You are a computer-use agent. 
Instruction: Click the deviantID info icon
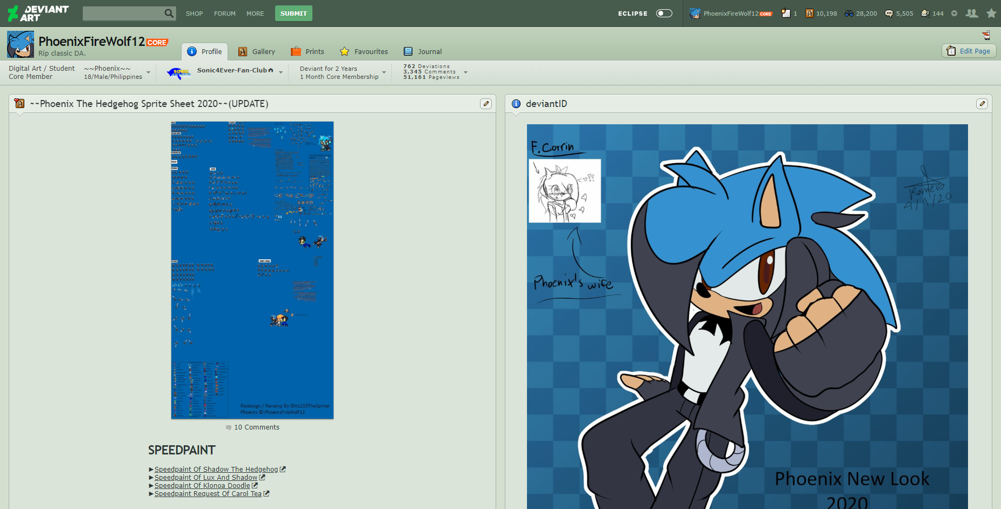coord(516,104)
